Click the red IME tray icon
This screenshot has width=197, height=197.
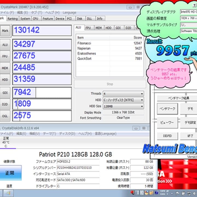click(x=132, y=192)
